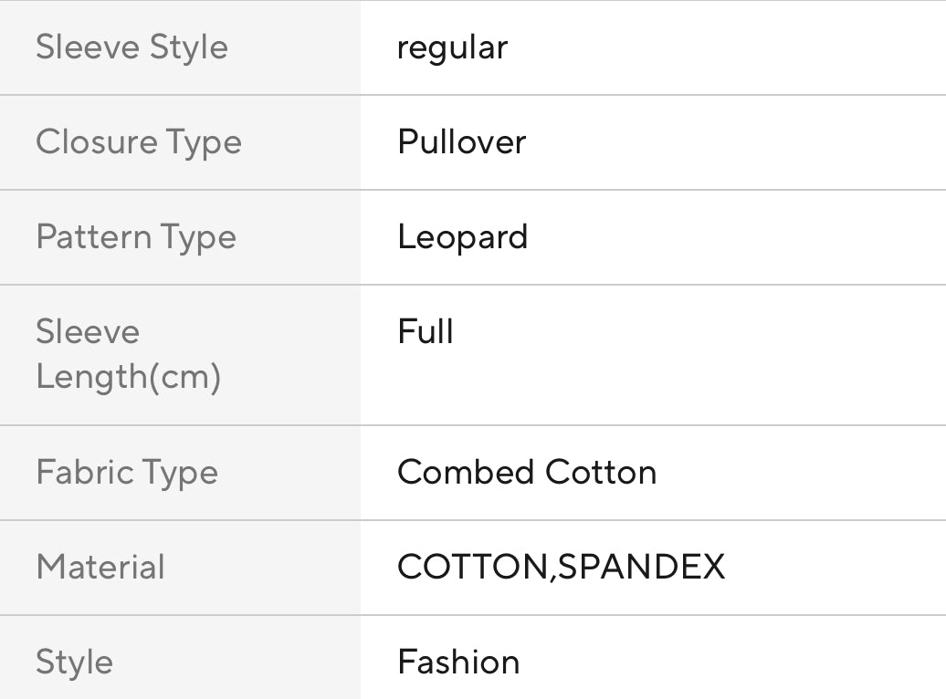
Task: Click the word 'Sleeve' above 'Length(cm)'
Action: tap(88, 332)
